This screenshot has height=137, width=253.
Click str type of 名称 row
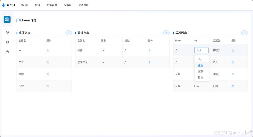tap(103, 50)
